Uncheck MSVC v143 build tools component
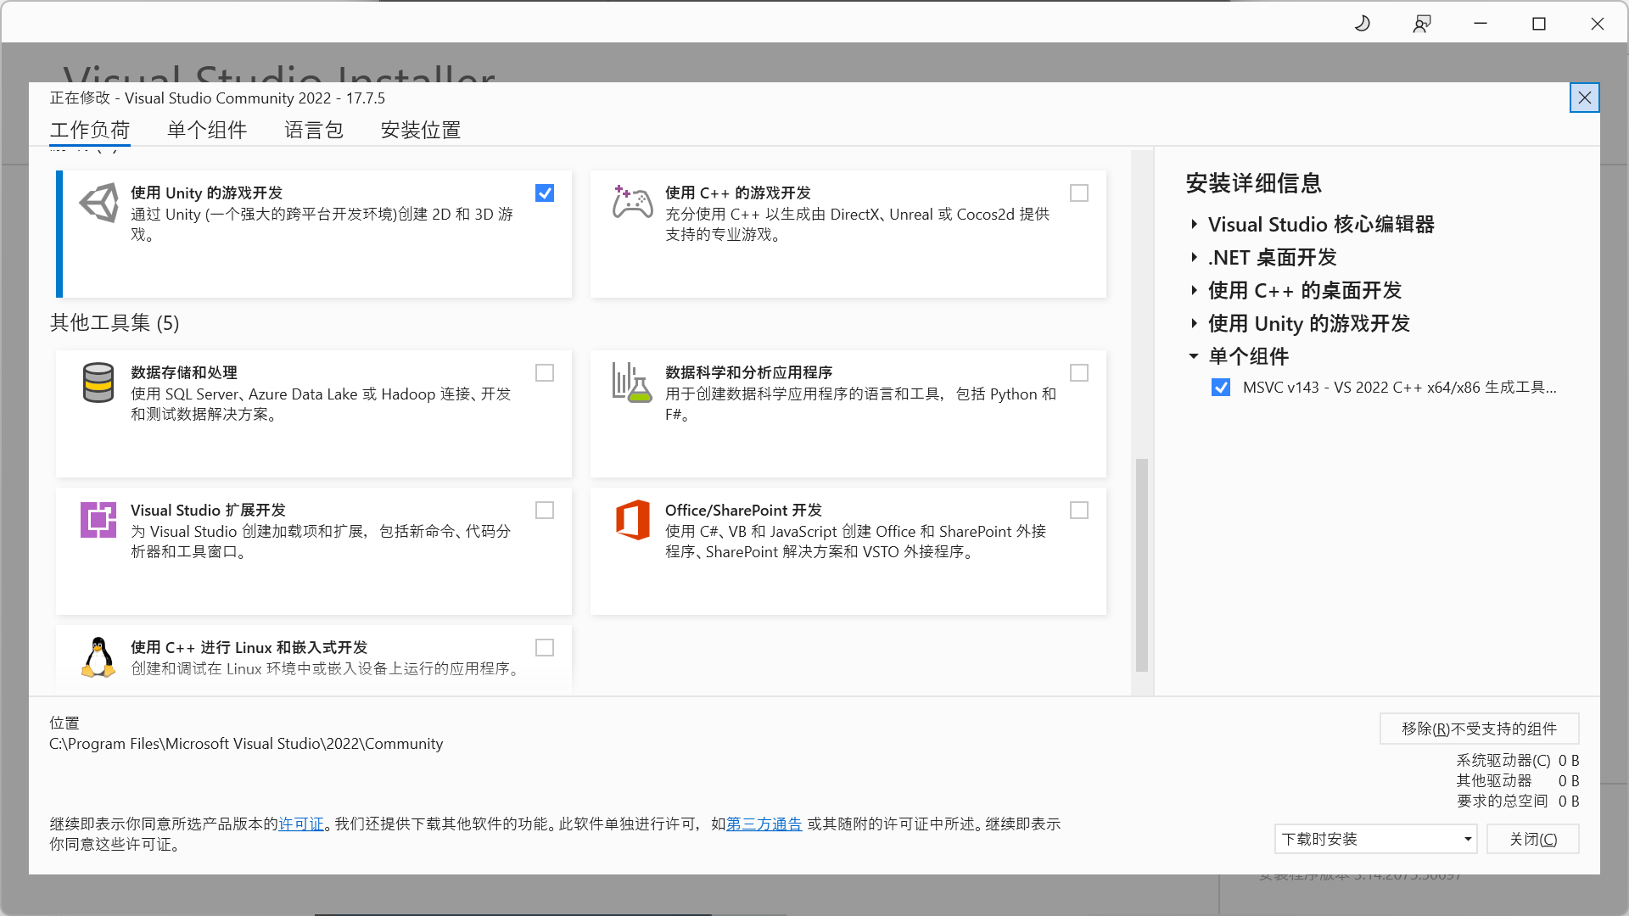The image size is (1629, 916). [1221, 388]
